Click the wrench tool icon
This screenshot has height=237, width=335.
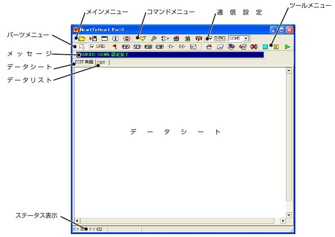[154, 38]
